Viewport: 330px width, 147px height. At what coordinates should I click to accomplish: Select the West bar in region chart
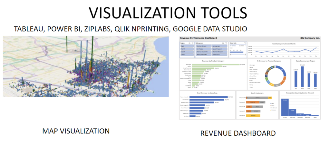(x=315, y=80)
